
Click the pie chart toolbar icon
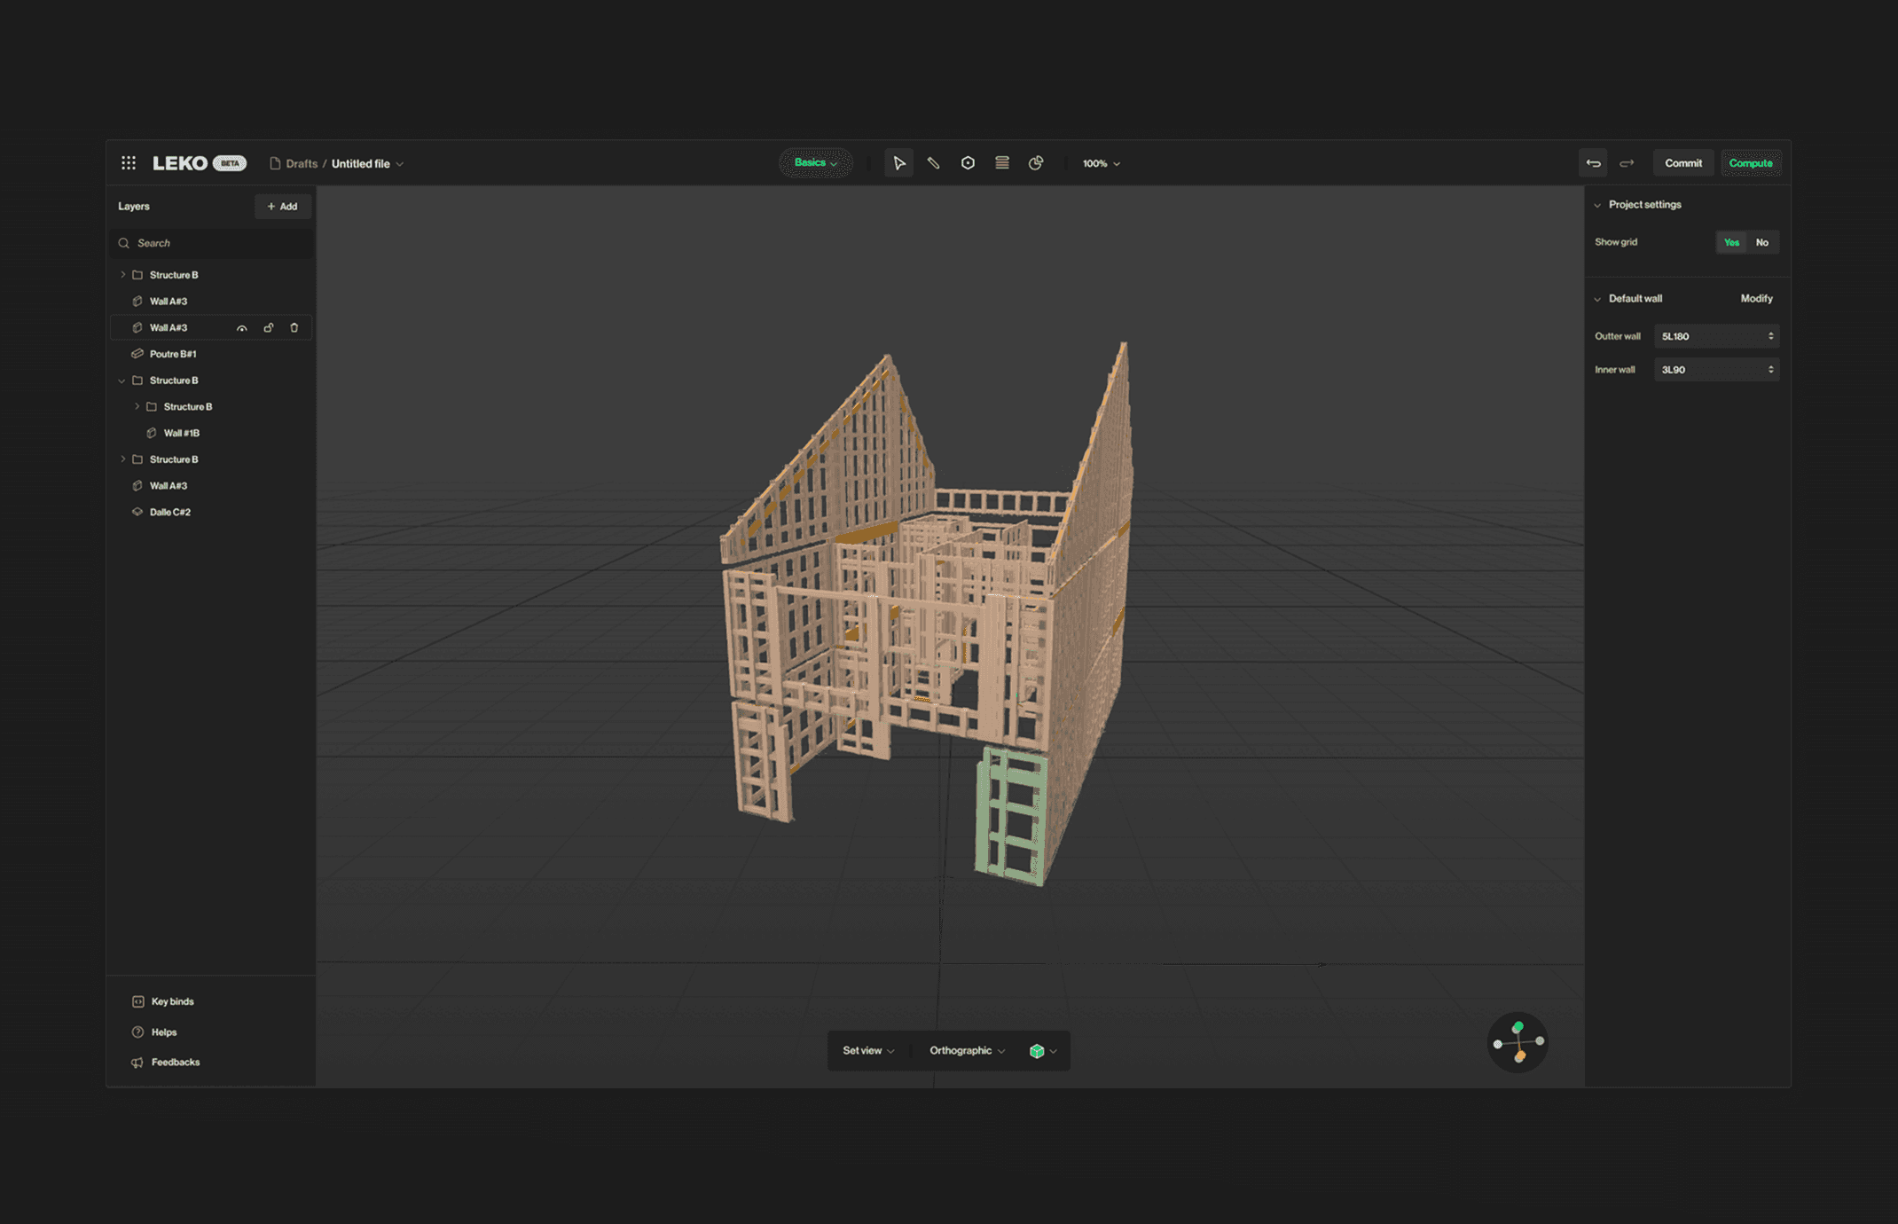click(1036, 163)
